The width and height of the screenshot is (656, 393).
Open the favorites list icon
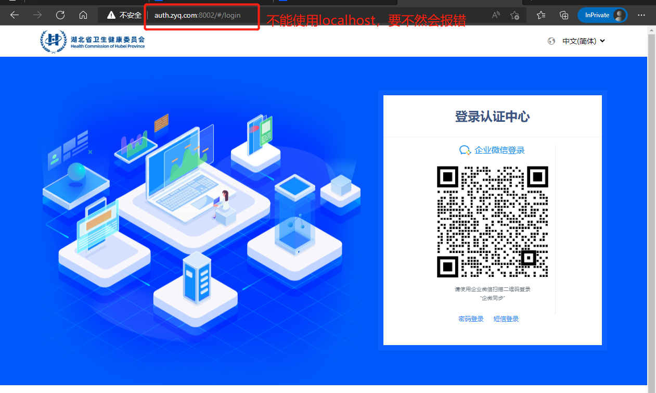click(x=541, y=15)
